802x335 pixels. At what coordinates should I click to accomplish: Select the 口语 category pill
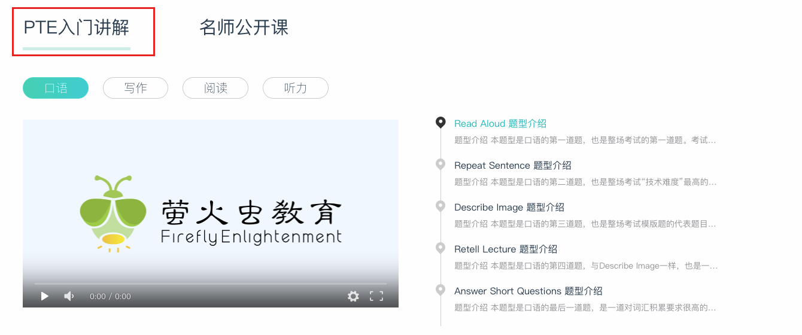56,88
